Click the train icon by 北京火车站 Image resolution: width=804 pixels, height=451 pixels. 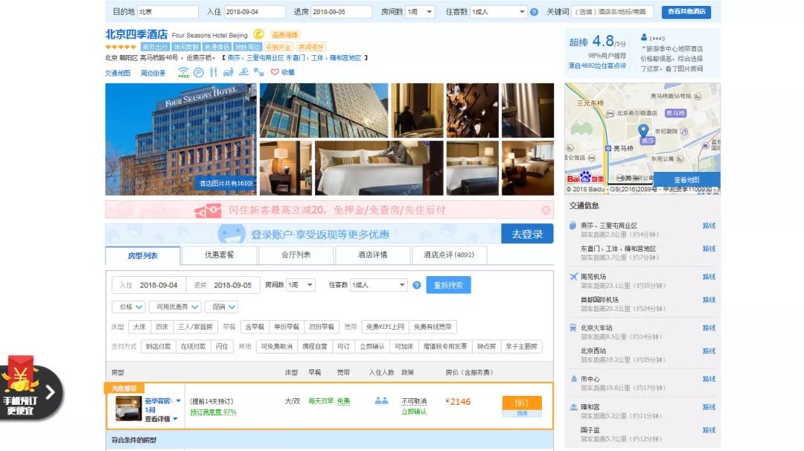click(573, 327)
